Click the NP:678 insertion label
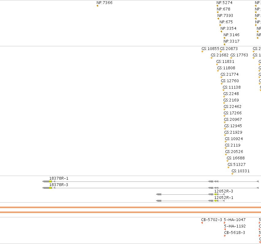 pyautogui.click(x=224, y=9)
